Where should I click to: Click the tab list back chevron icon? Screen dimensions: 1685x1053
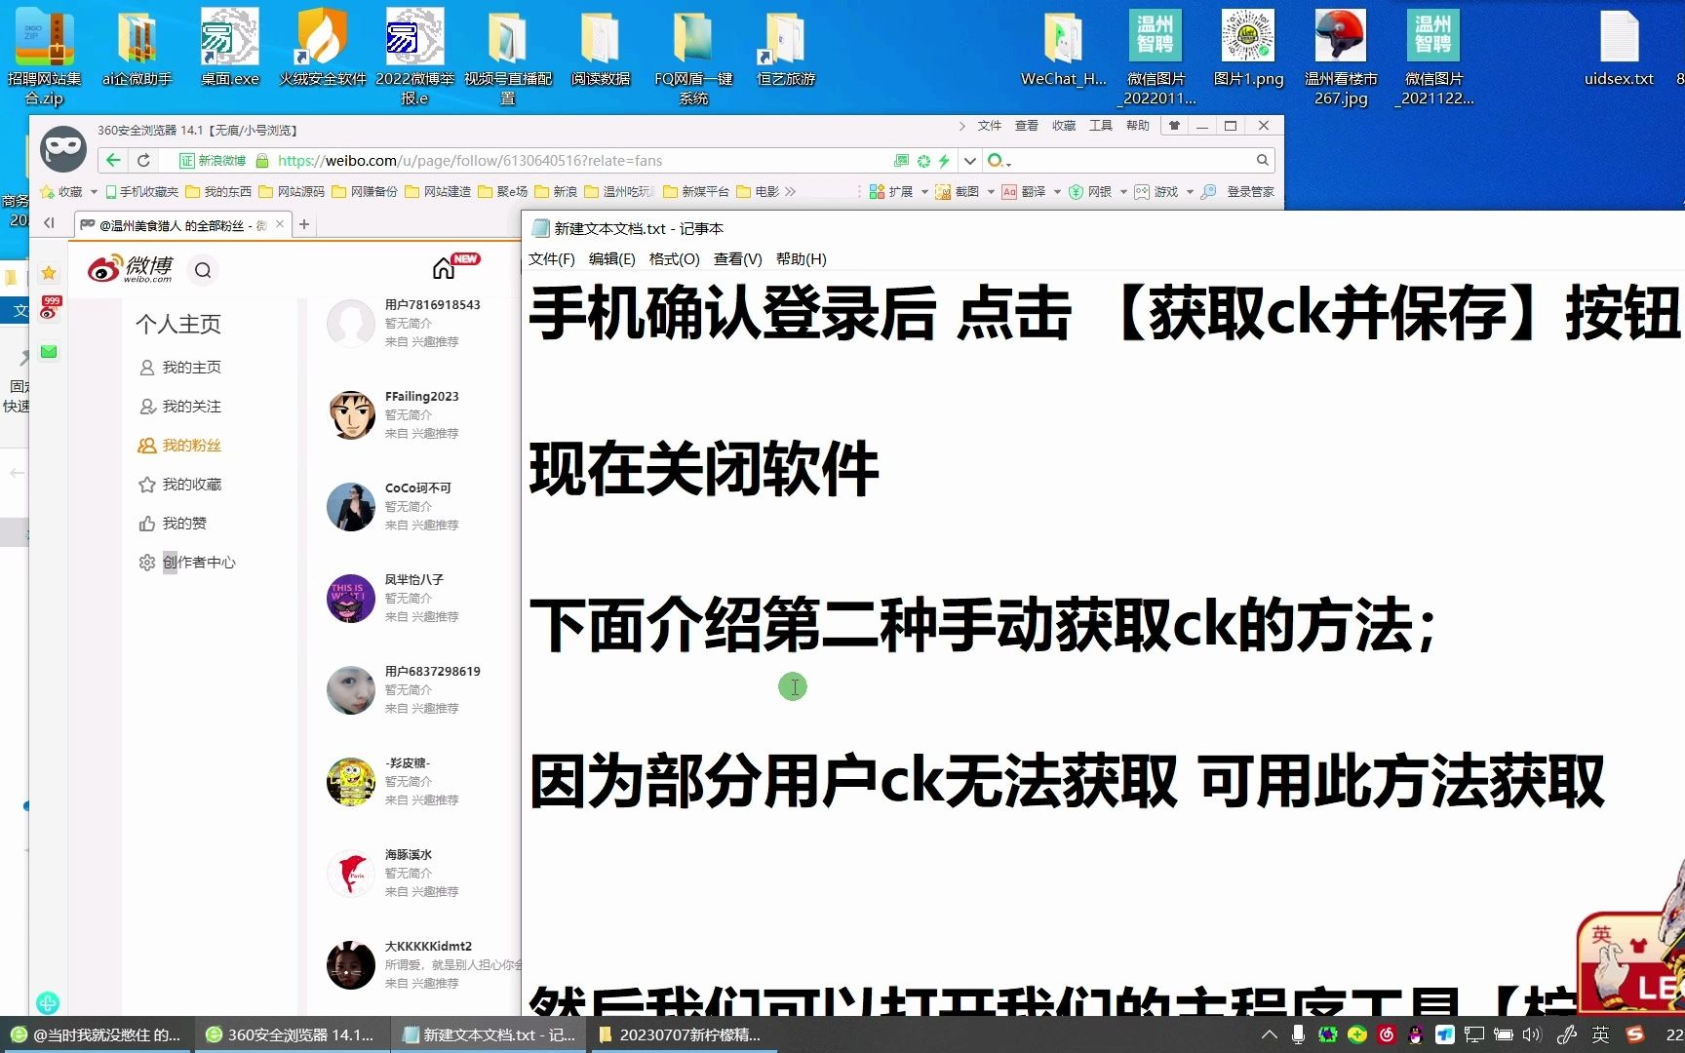[x=49, y=223]
